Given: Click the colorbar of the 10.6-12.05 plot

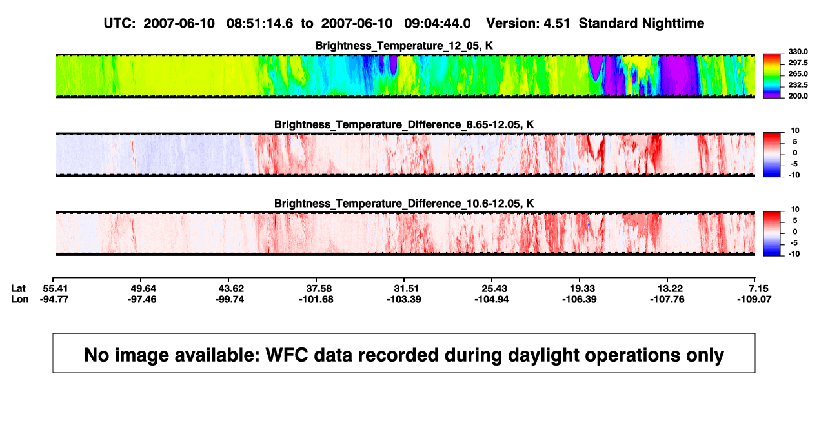Looking at the screenshot, I should point(771,233).
